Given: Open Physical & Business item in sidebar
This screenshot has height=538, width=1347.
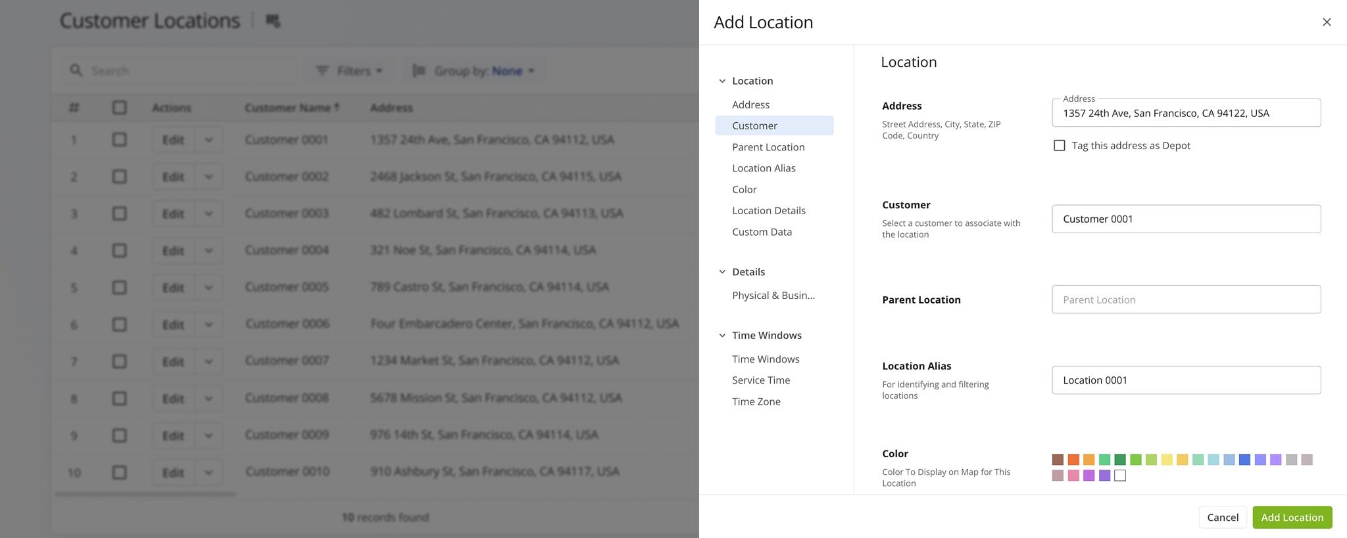Looking at the screenshot, I should point(773,296).
